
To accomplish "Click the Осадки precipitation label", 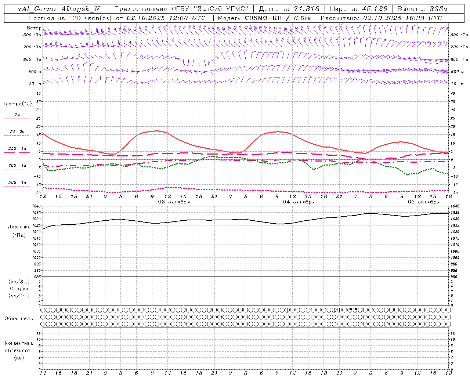I will coord(19,289).
